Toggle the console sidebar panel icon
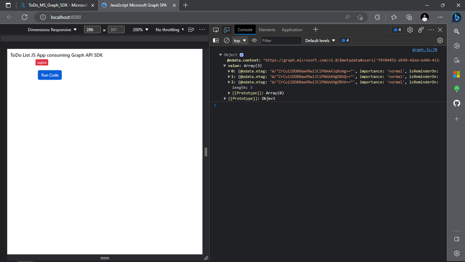The image size is (465, 262). pos(216,40)
